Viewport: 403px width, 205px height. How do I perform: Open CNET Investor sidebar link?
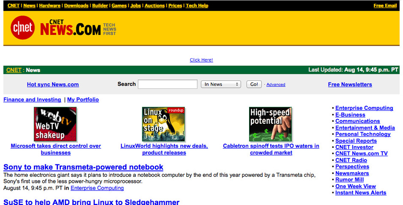pos(355,147)
